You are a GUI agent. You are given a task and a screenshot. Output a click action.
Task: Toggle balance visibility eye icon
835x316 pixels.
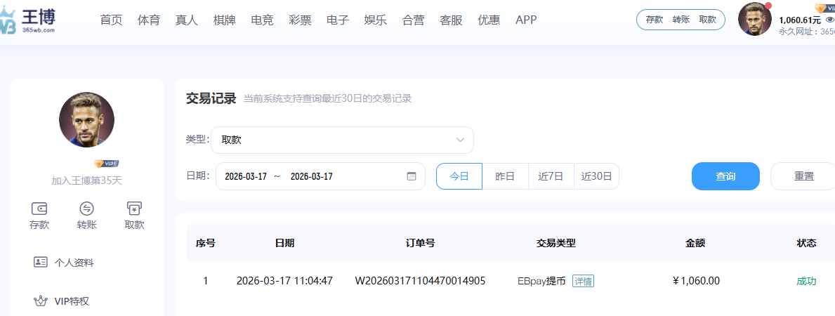(829, 20)
